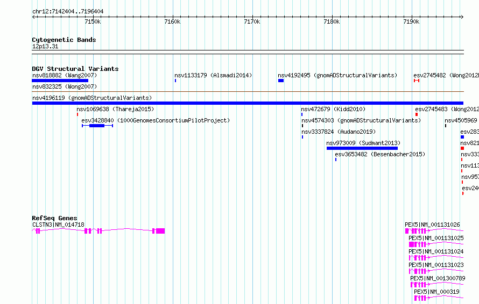Open the nsv4192495 gnomAD variant label
479x304 pixels.
[x=337, y=75]
